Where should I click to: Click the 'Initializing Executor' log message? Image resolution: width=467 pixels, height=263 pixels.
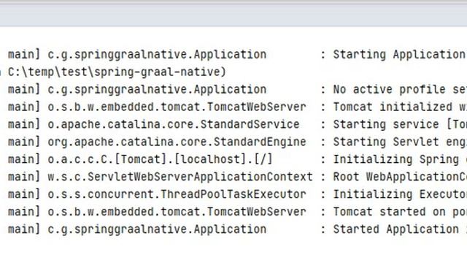pyautogui.click(x=400, y=194)
